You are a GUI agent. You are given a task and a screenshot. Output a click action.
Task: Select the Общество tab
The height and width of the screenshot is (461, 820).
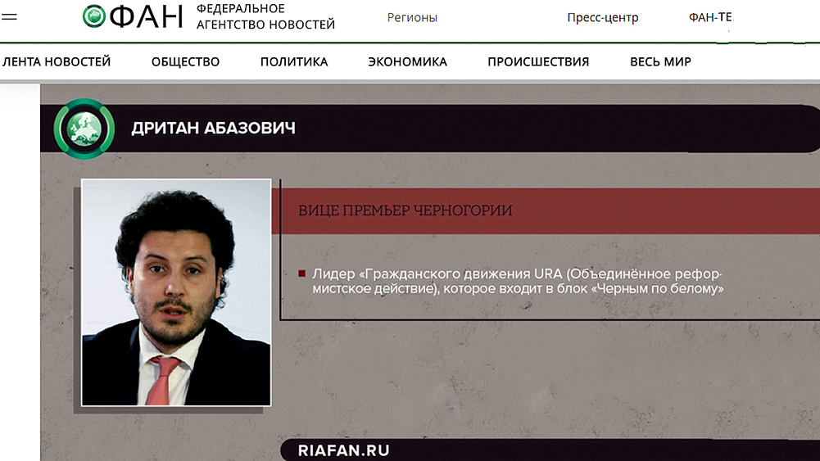[186, 61]
